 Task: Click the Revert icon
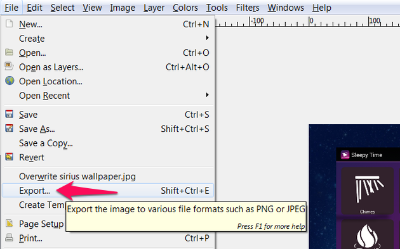click(x=10, y=156)
